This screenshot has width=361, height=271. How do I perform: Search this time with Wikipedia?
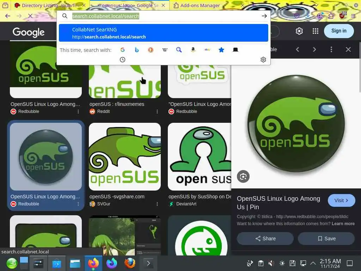(x=165, y=50)
